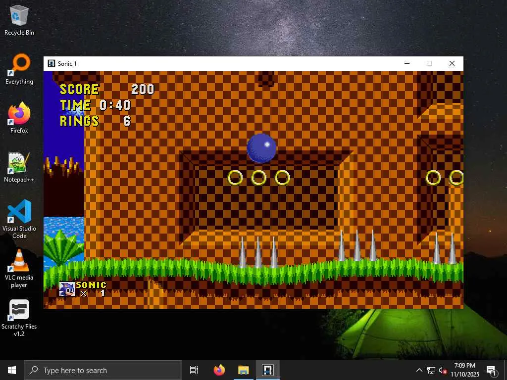Click the muted volume tray icon
The width and height of the screenshot is (507, 380).
click(x=443, y=370)
